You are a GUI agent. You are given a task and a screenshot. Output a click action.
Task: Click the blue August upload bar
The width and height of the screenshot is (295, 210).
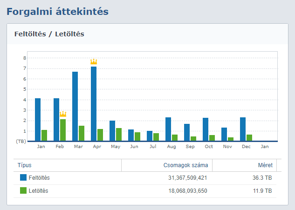pos(168,129)
